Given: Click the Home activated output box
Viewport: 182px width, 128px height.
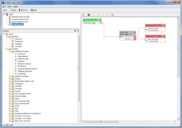Looking at the screenshot, I should [x=155, y=28].
